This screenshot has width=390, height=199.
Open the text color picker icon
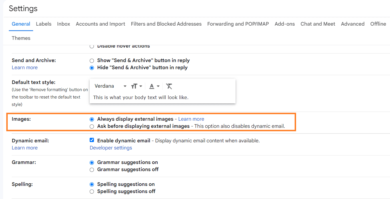click(x=152, y=86)
